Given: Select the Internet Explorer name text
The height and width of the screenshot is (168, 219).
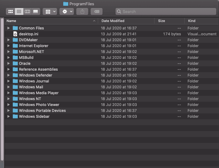Looking at the screenshot, I should [x=34, y=46].
